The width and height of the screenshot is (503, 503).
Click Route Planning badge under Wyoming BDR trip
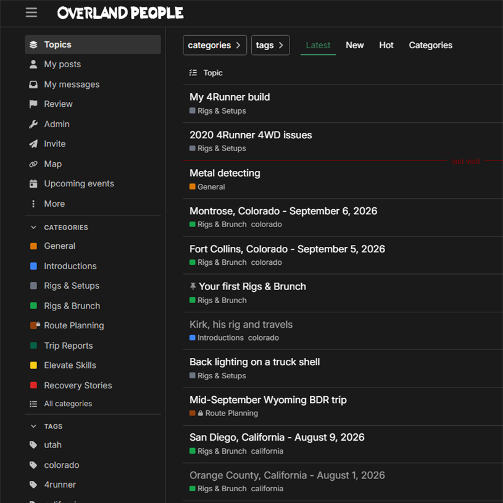click(223, 414)
